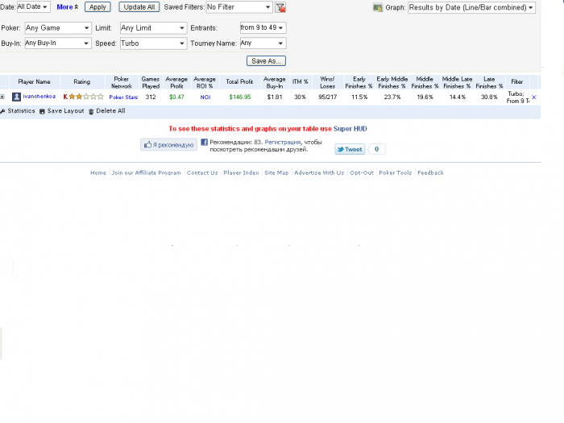Click the $0.47 average profit value
This screenshot has width=564, height=423.
click(x=176, y=97)
